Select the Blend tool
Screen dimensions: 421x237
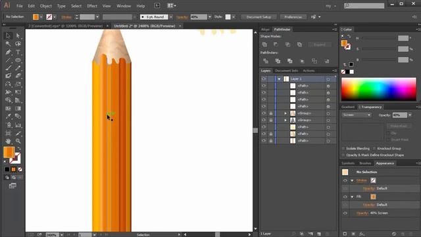(x=18, y=117)
